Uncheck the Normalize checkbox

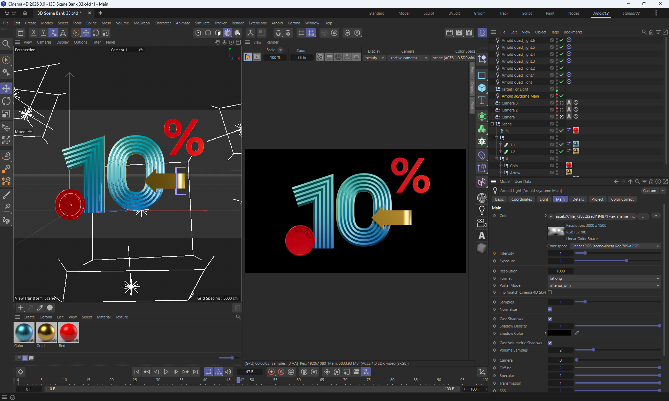pos(550,309)
